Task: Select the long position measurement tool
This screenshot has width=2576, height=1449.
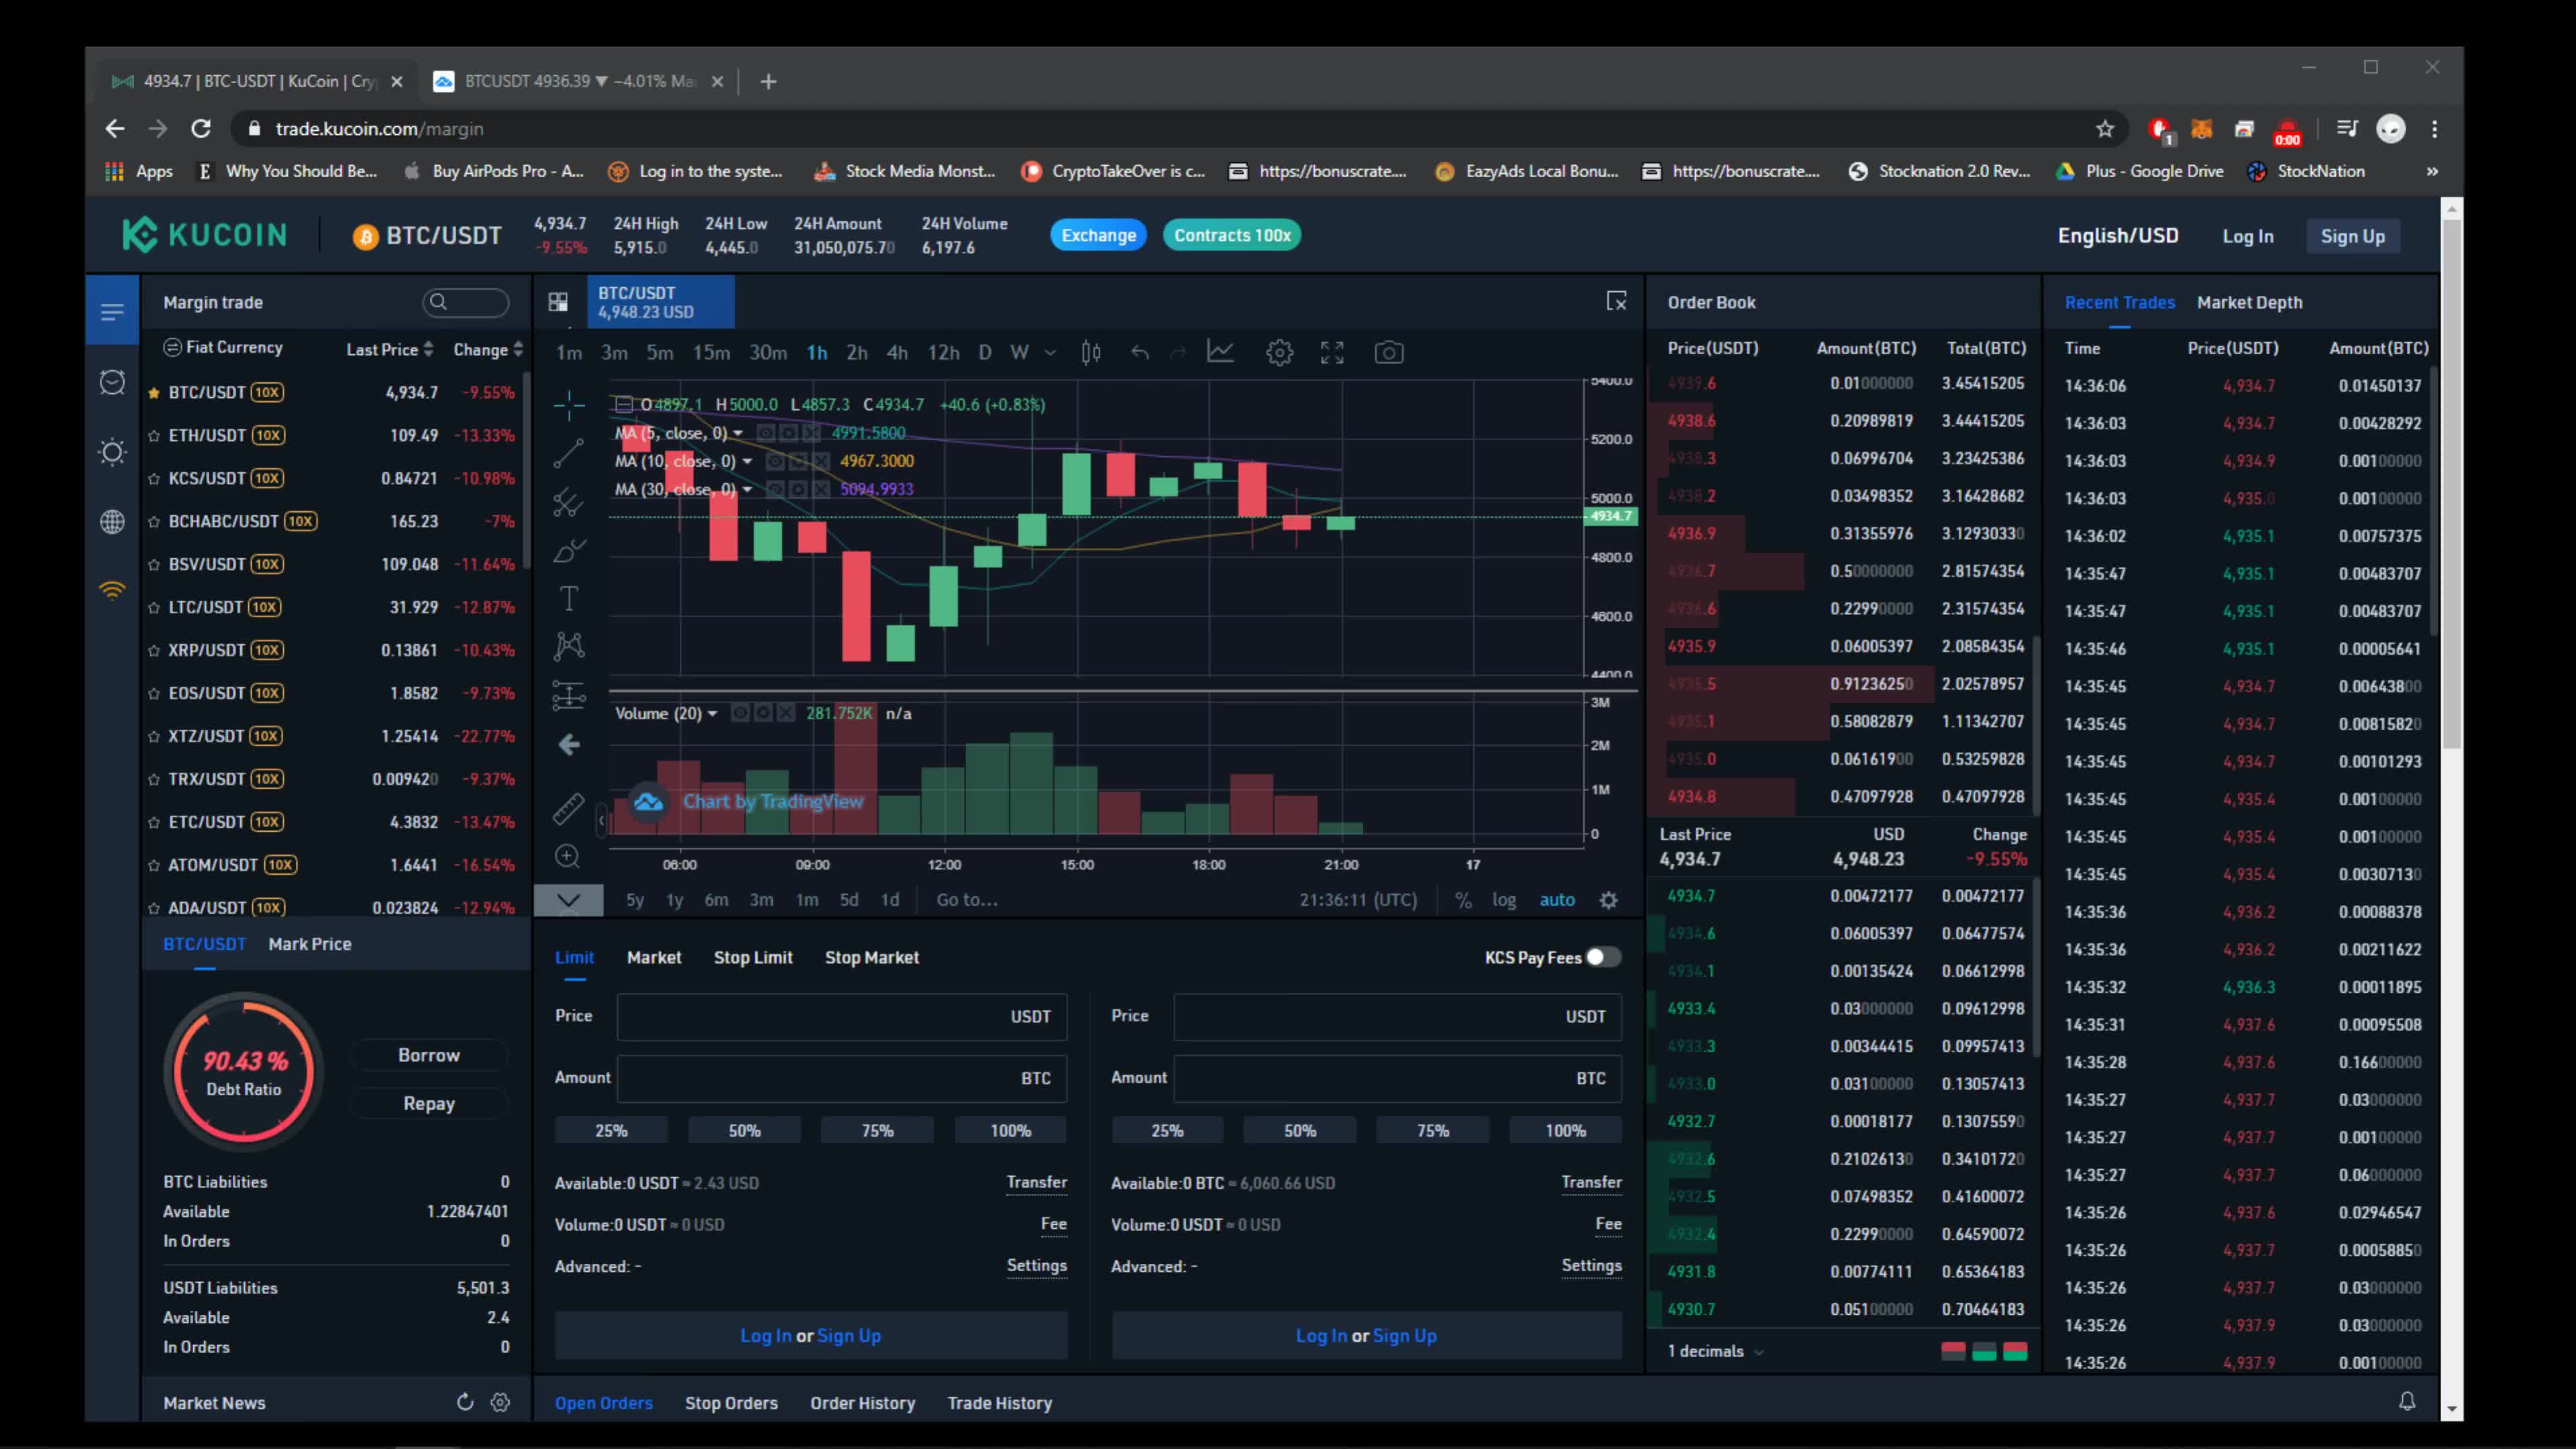Action: [x=568, y=695]
